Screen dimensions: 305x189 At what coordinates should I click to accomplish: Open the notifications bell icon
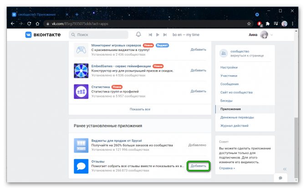[x=138, y=35]
